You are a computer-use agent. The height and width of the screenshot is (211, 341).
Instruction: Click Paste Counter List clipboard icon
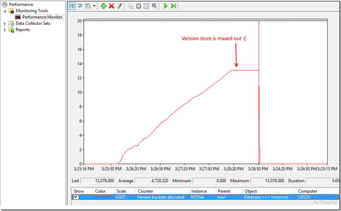coord(139,6)
